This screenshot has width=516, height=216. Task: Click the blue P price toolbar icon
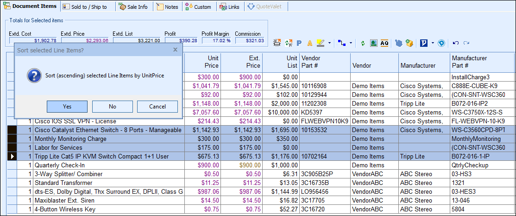(x=299, y=43)
